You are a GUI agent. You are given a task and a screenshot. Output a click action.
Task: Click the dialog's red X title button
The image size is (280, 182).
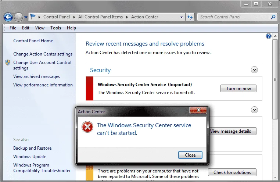198,110
